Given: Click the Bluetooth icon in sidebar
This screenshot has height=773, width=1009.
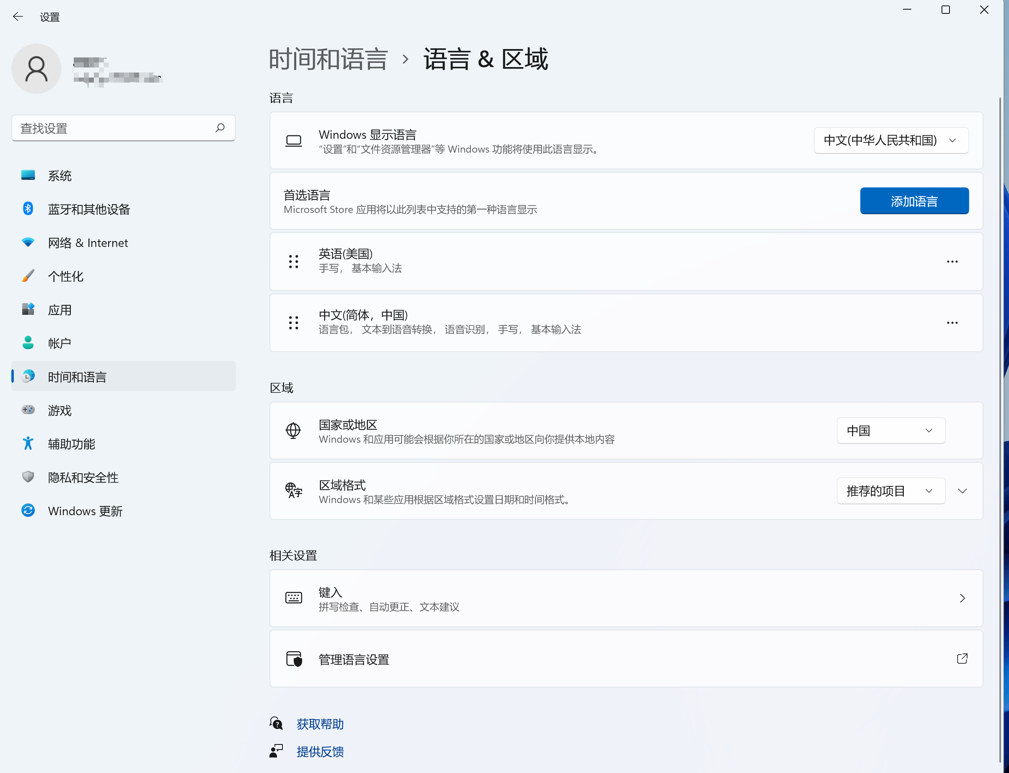Looking at the screenshot, I should click(x=28, y=208).
